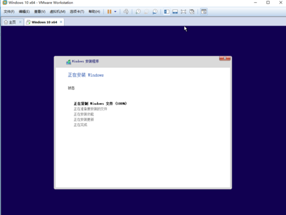
Task: Toggle the thumbnail bar view icon
Action: [175, 12]
